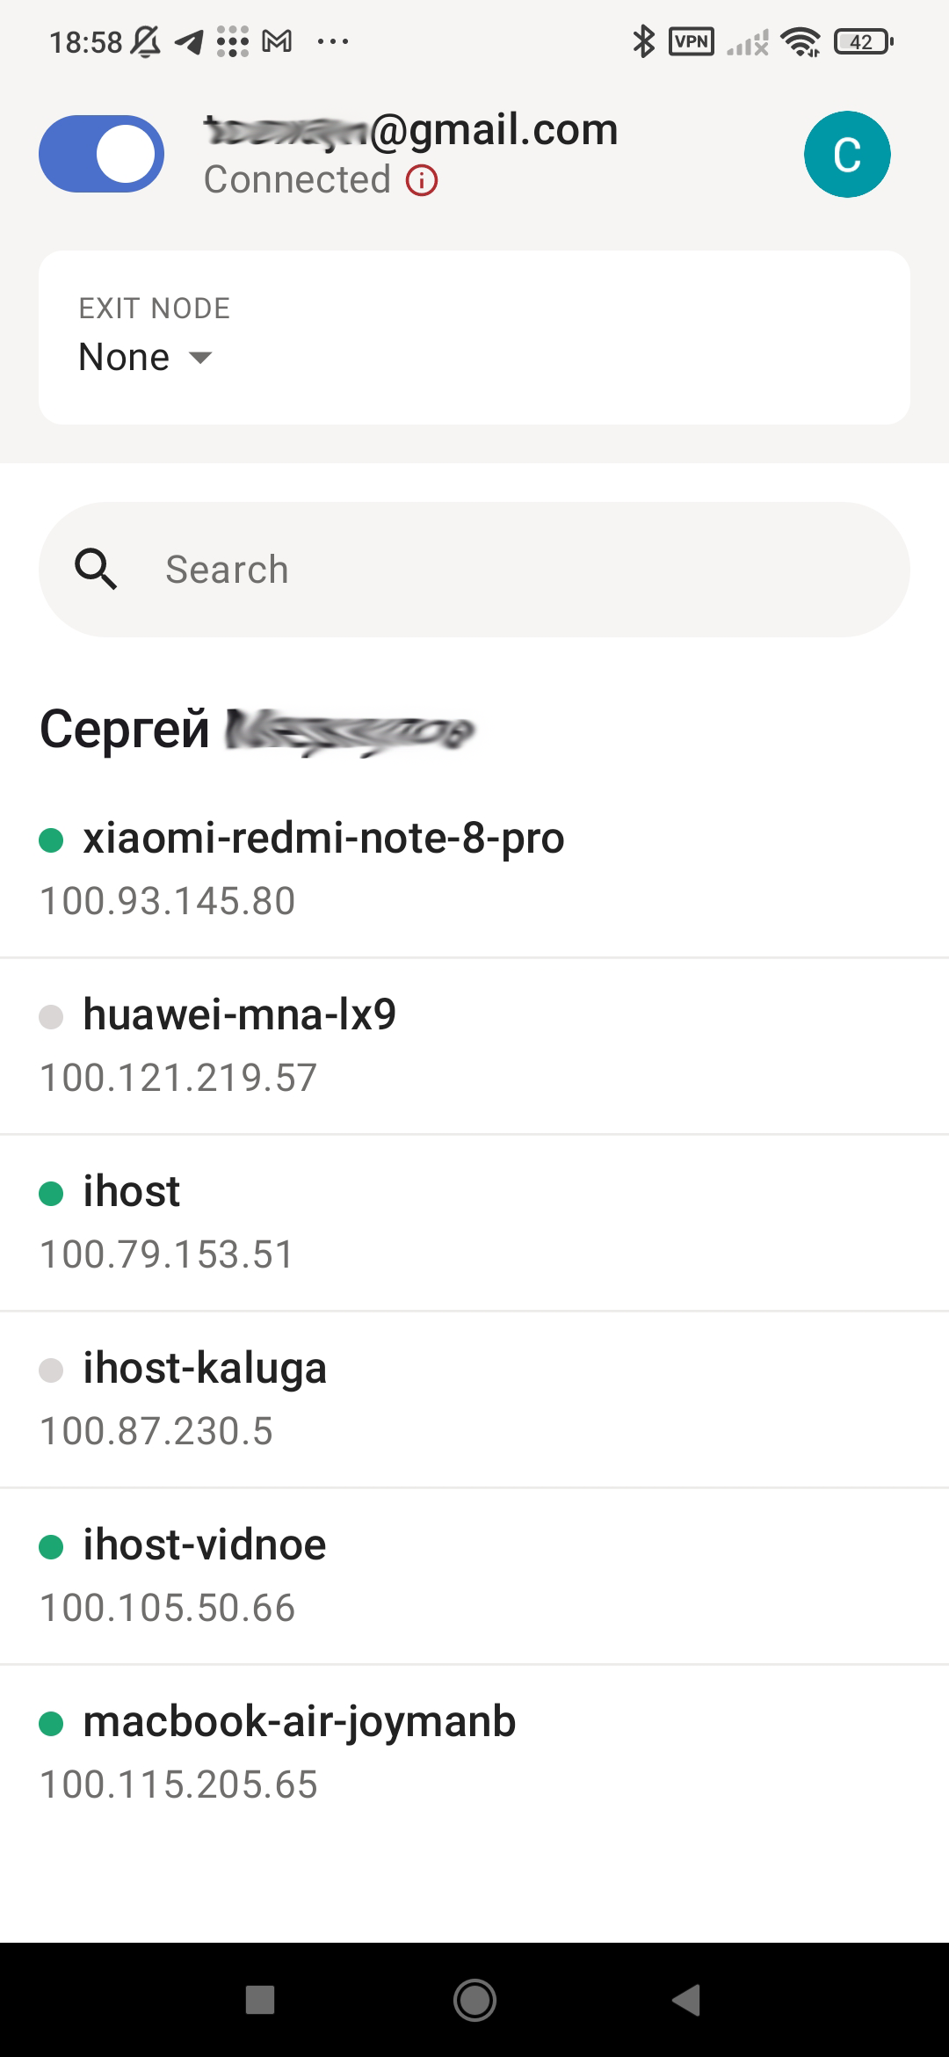Image resolution: width=949 pixels, height=2057 pixels.
Task: Tap the magnifier search icon
Action: [96, 570]
